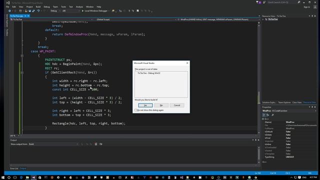Select the (Name) property row
This screenshot has height=180, width=320.
coord(289,122)
